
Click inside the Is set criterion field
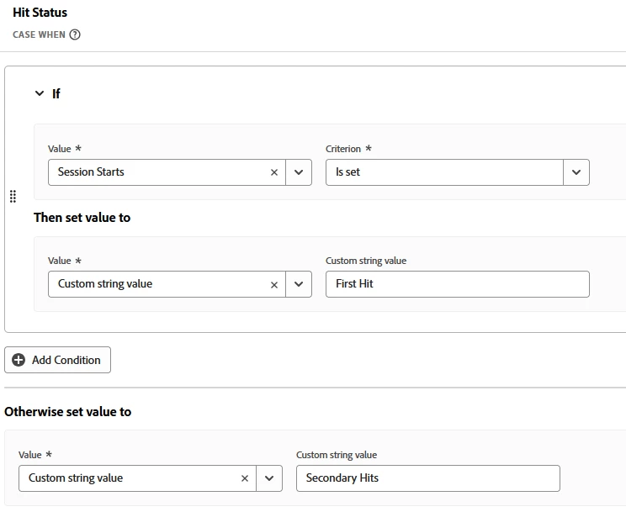[443, 172]
